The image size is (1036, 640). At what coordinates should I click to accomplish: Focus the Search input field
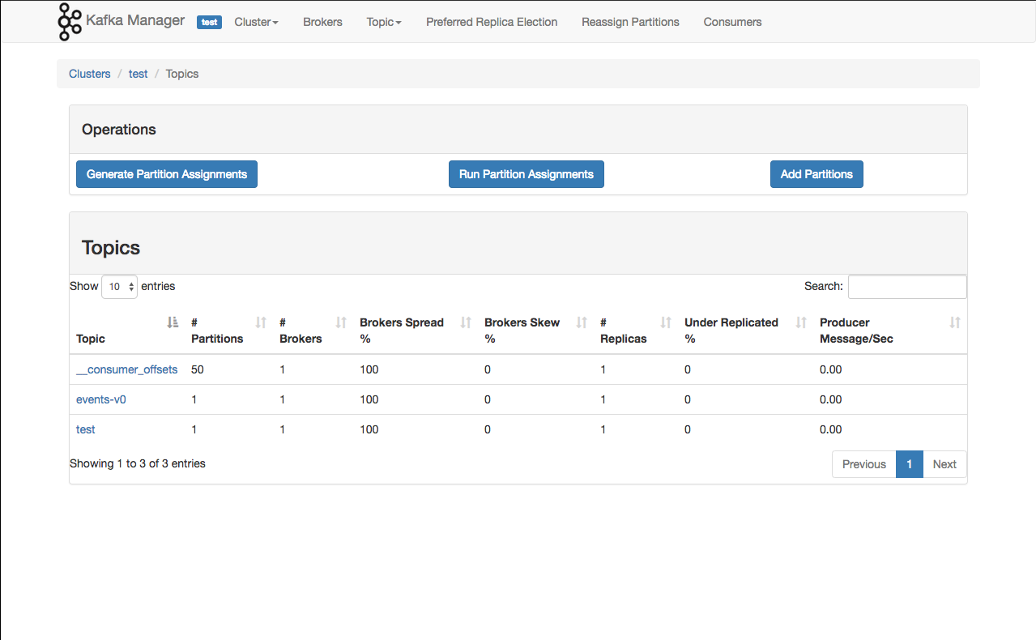tap(907, 287)
